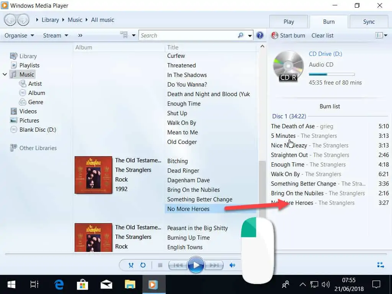Open the Help question mark icon
The height and width of the screenshot is (294, 392).
(x=260, y=35)
